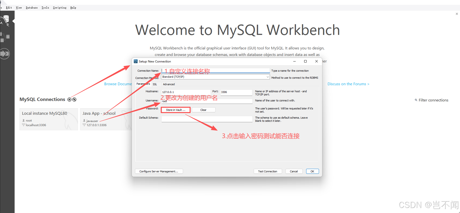Click the Workbench icon in dialog title
460x213 pixels.
[x=136, y=61]
